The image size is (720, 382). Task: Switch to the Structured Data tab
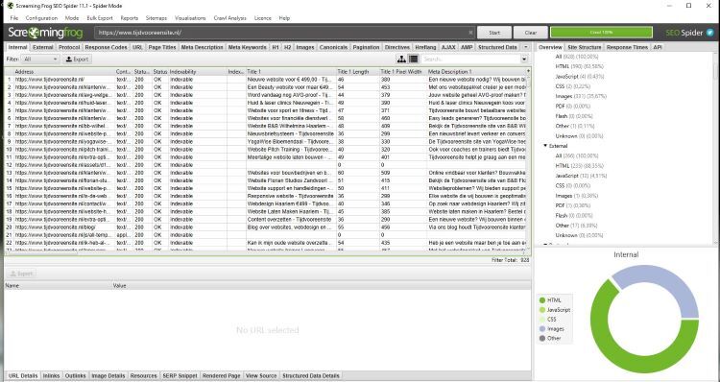click(497, 47)
